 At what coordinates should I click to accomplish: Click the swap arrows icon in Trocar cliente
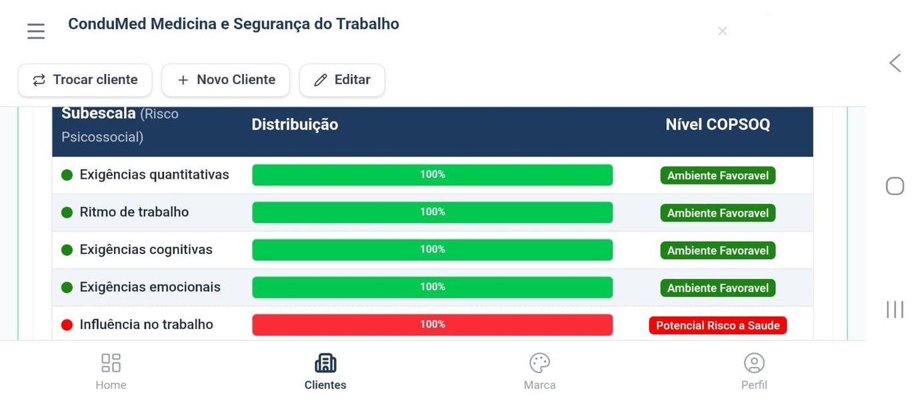(39, 80)
